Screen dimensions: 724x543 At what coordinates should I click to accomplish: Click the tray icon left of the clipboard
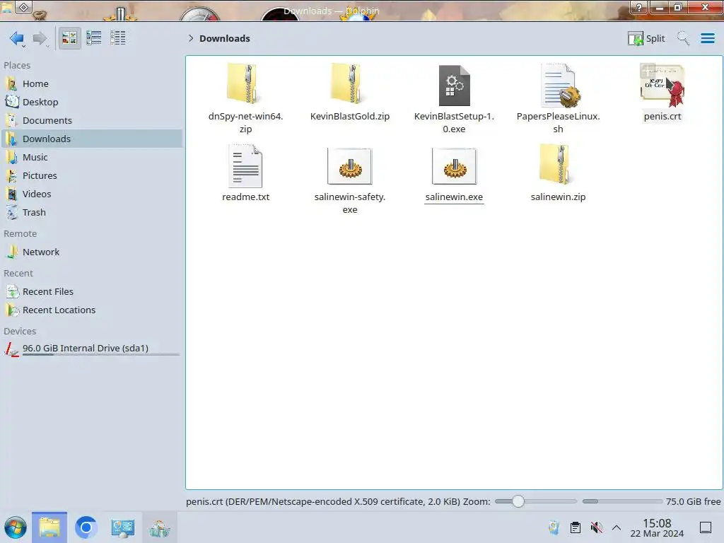[554, 527]
